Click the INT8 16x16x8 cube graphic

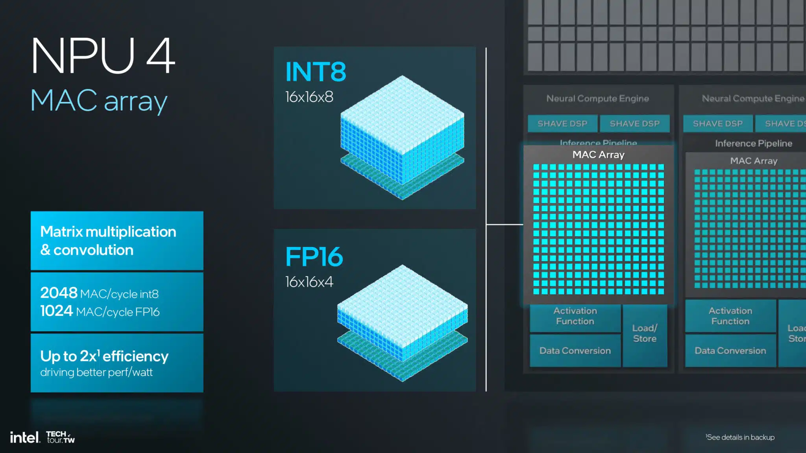(x=402, y=138)
